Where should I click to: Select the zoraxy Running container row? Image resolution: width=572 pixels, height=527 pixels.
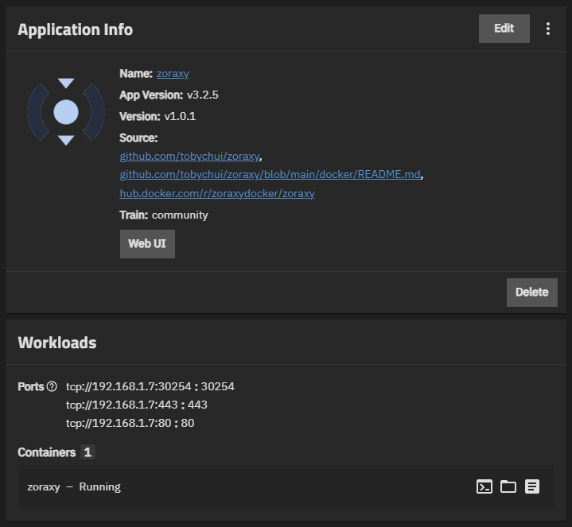coord(286,486)
